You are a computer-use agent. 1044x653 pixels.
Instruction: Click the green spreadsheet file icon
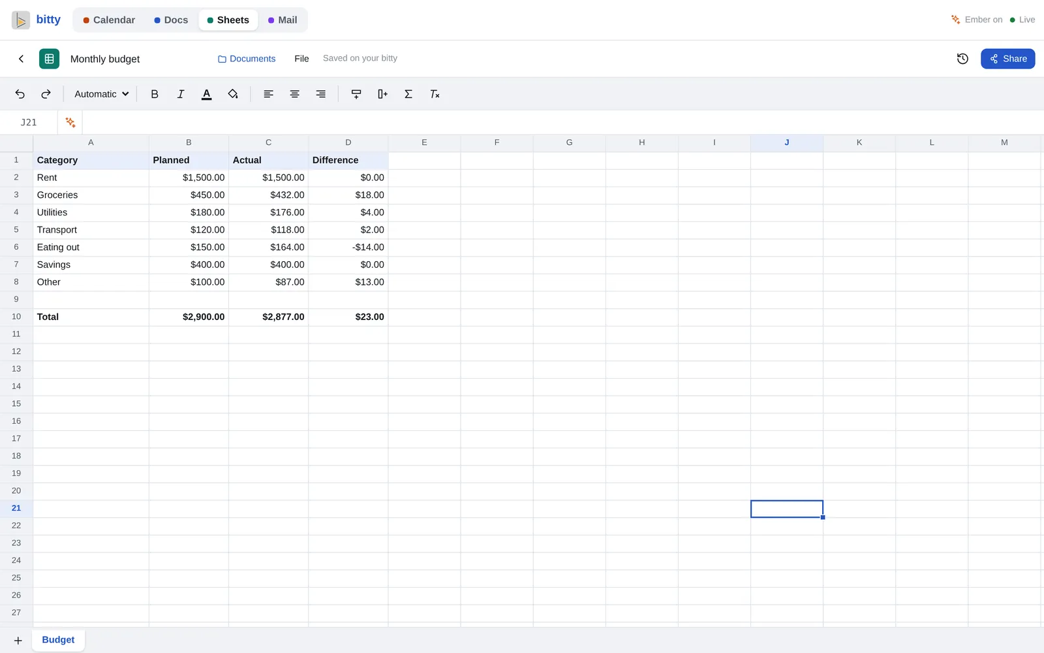tap(49, 59)
